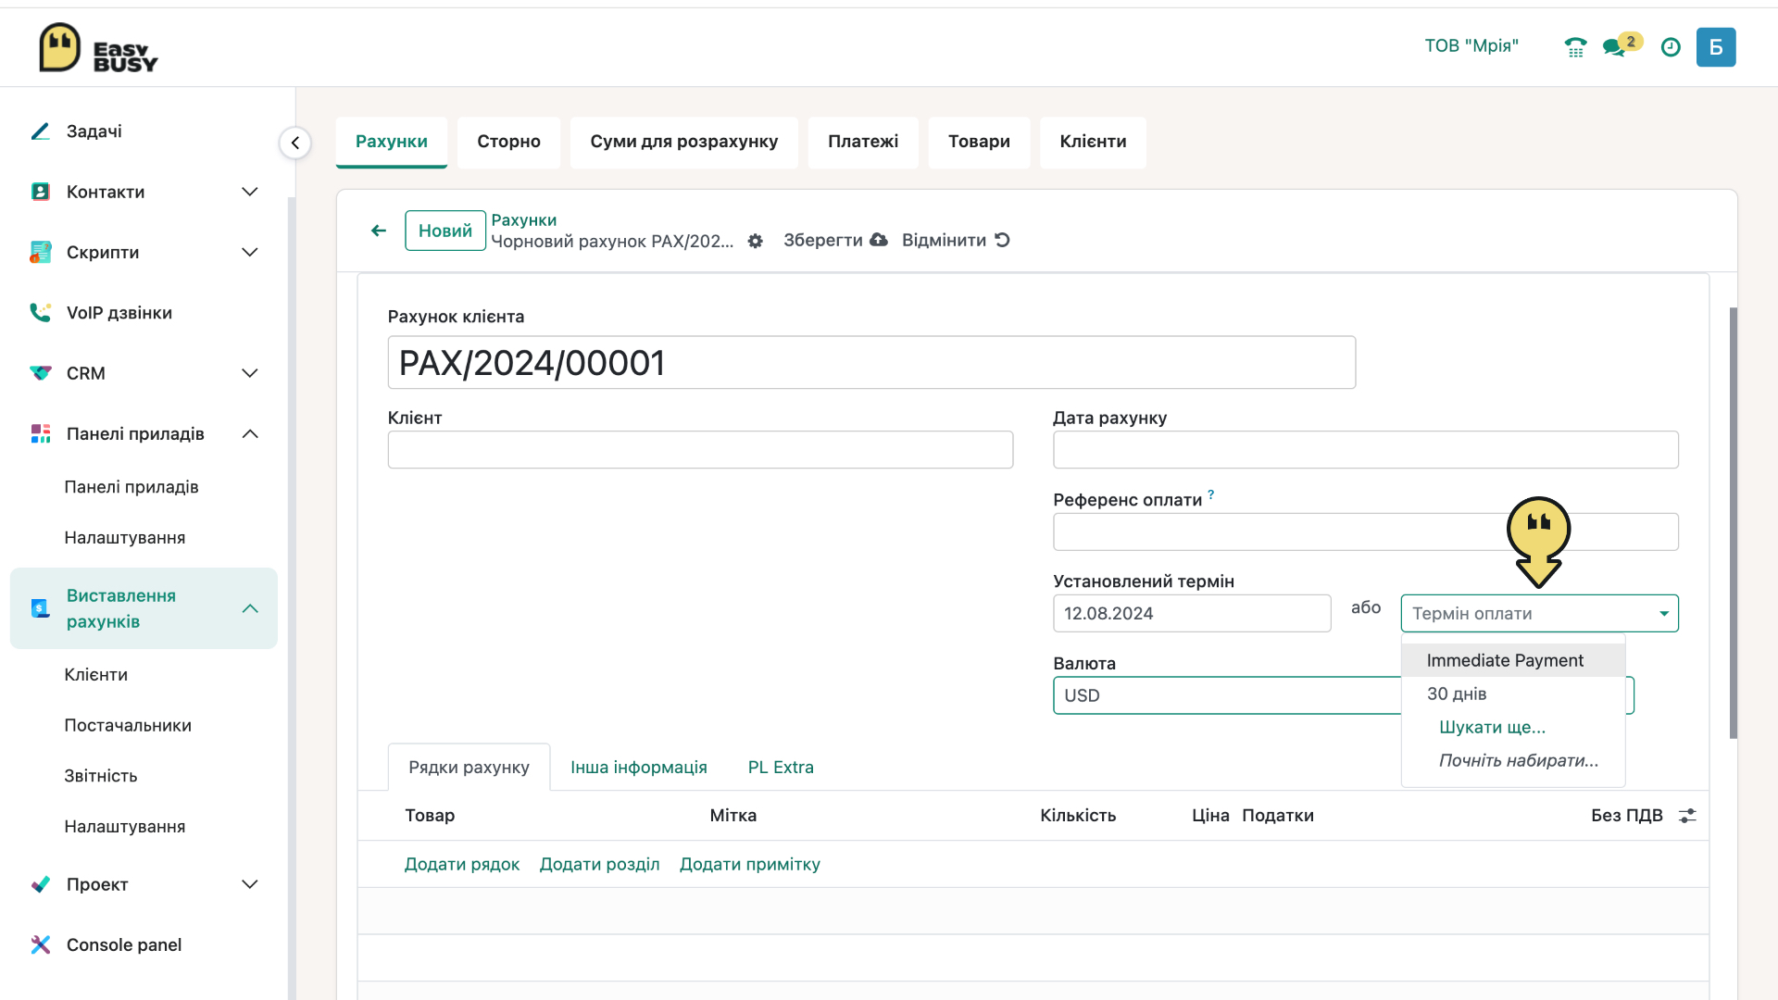Click Додати рядок link
This screenshot has width=1778, height=1000.
(x=462, y=864)
